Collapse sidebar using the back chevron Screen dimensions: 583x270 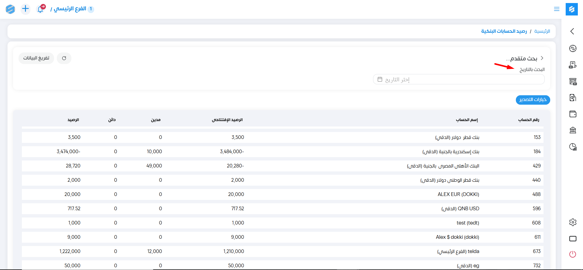572,31
